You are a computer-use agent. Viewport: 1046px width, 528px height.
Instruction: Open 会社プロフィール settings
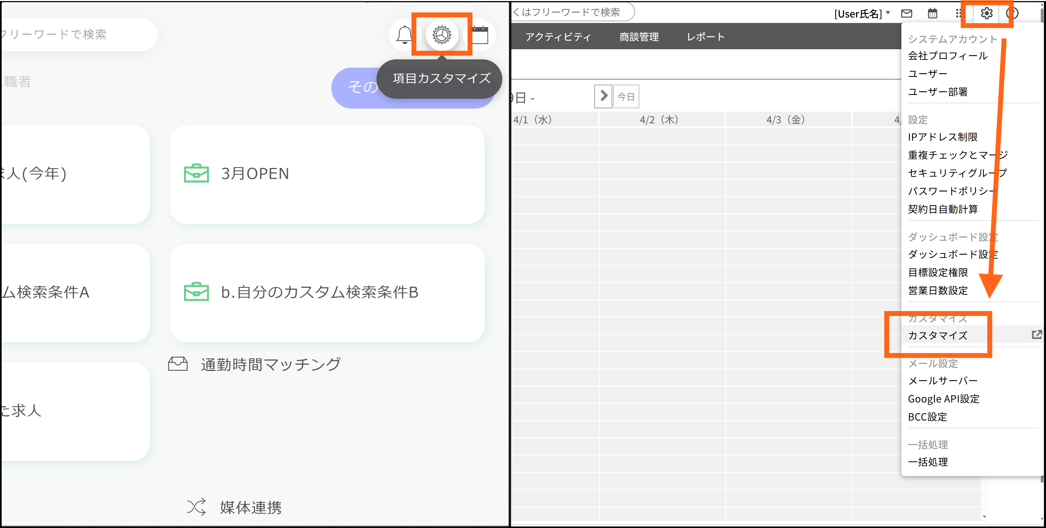coord(948,56)
